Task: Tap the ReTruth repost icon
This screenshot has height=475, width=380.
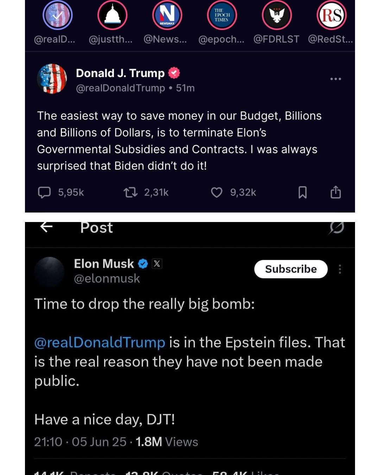Action: 131,192
